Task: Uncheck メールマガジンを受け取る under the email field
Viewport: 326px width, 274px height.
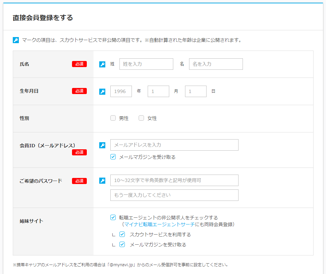Action: (x=113, y=157)
